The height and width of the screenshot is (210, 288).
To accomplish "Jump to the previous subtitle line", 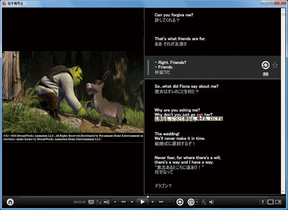I will (x=132, y=202).
